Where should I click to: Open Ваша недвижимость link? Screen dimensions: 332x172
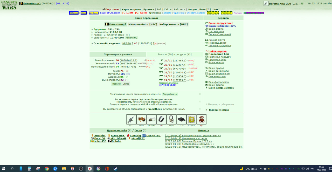pos(222,26)
